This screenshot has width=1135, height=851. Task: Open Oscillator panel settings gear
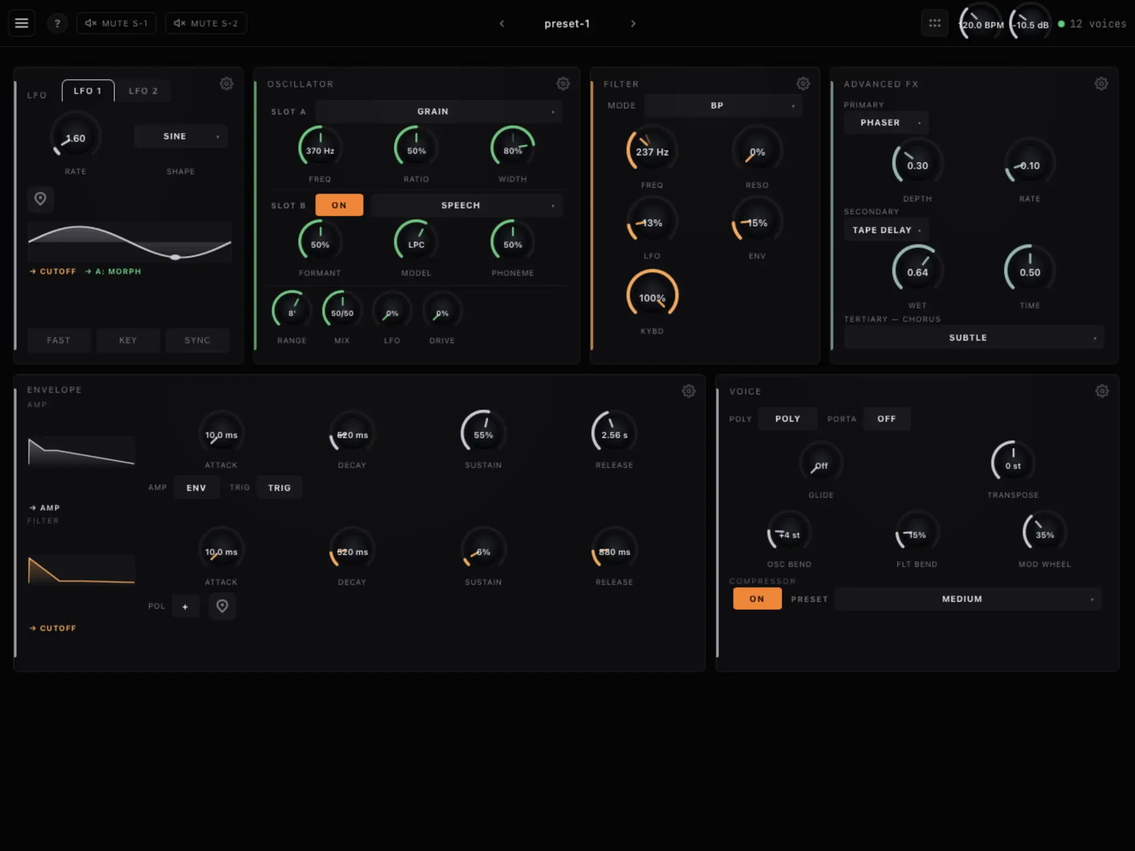563,84
